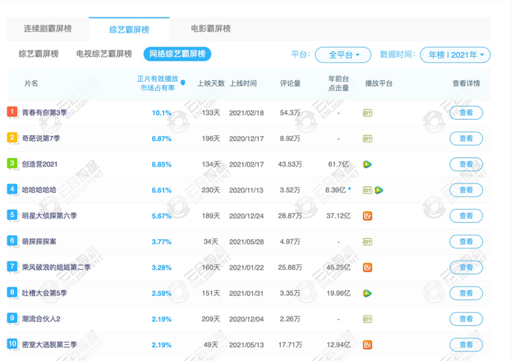Click Tencent Video icon for 吐槽大会第5季
This screenshot has height=361, width=512.
coord(367,293)
